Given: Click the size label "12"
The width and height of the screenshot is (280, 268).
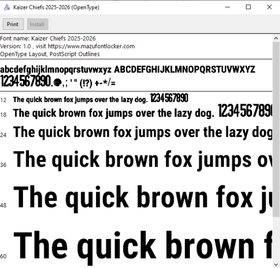Looking at the screenshot, I should tap(3, 100).
